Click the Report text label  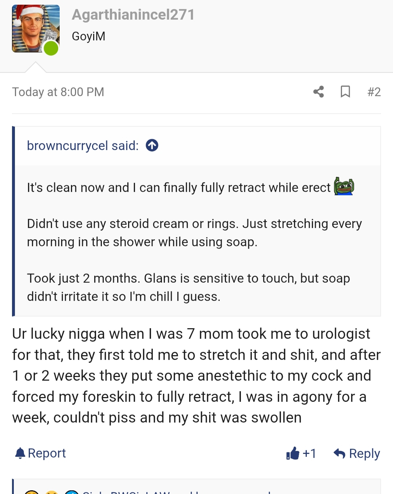point(47,453)
